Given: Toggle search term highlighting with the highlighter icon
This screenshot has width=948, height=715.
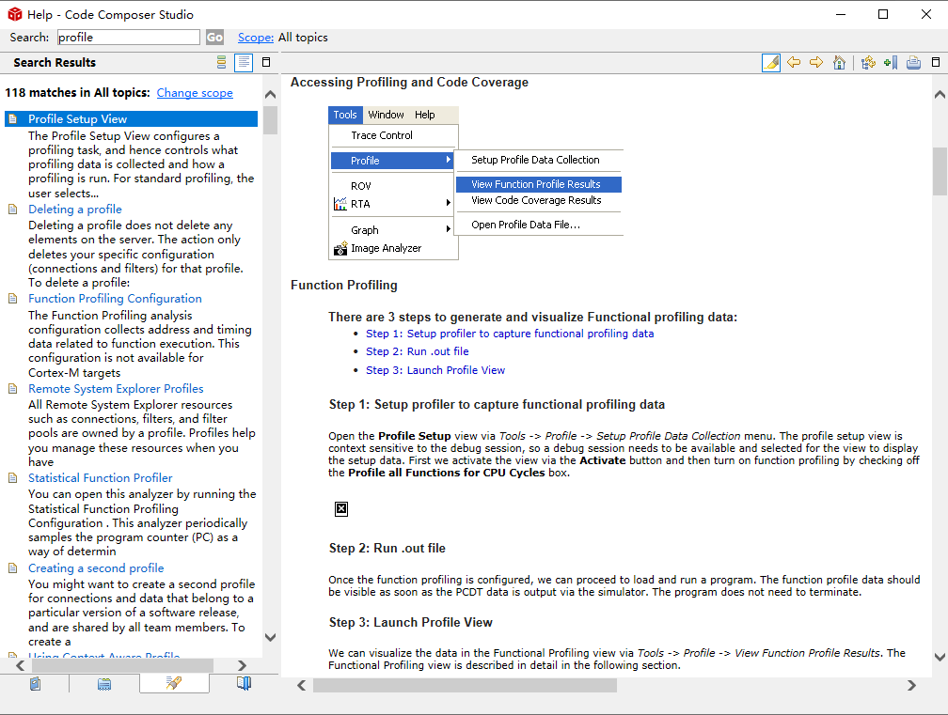Looking at the screenshot, I should [771, 62].
